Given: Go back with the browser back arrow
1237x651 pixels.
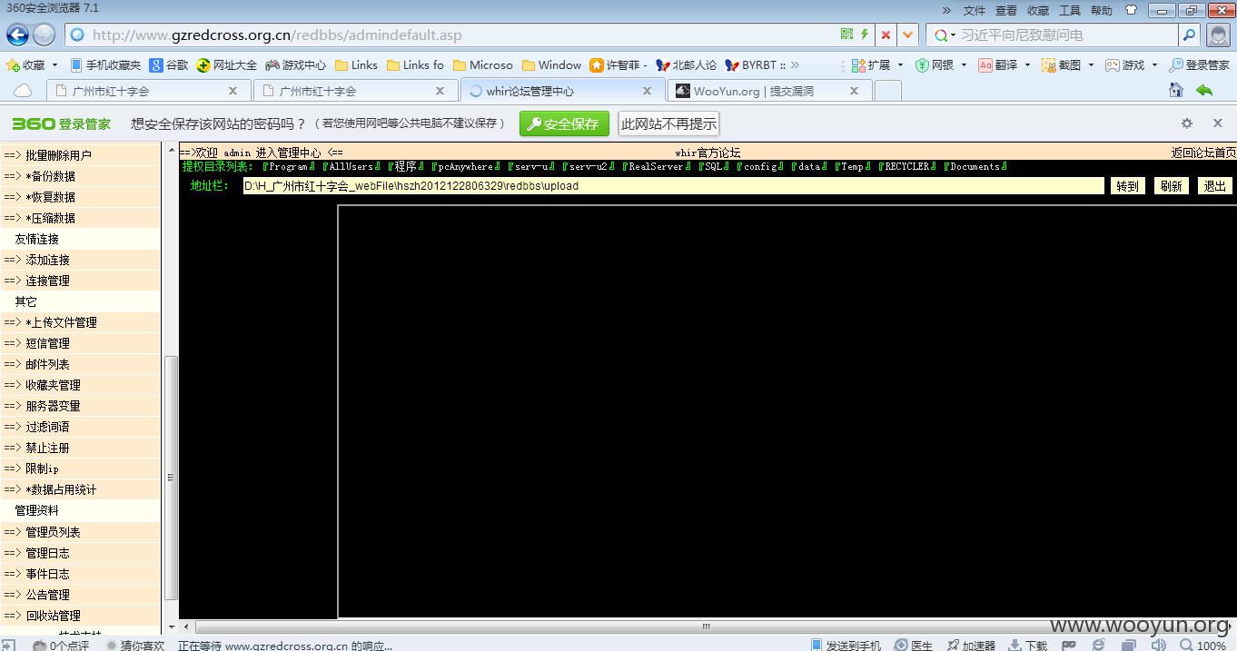Looking at the screenshot, I should [x=17, y=35].
